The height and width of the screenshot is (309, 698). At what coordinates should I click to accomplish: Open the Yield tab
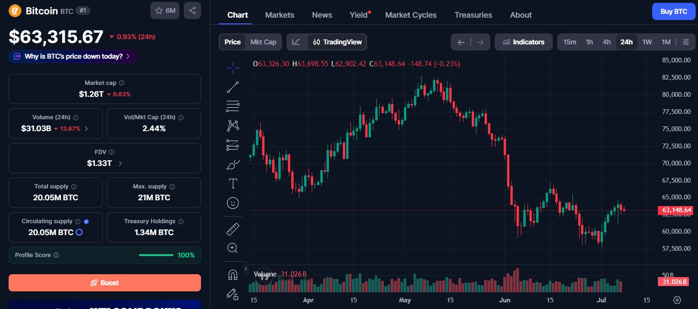[360, 15]
